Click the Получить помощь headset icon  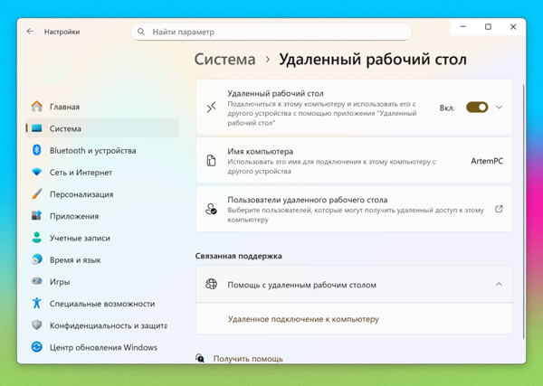200,358
